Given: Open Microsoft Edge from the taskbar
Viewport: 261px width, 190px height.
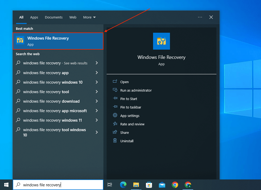Looking at the screenshot, I should [123, 185].
